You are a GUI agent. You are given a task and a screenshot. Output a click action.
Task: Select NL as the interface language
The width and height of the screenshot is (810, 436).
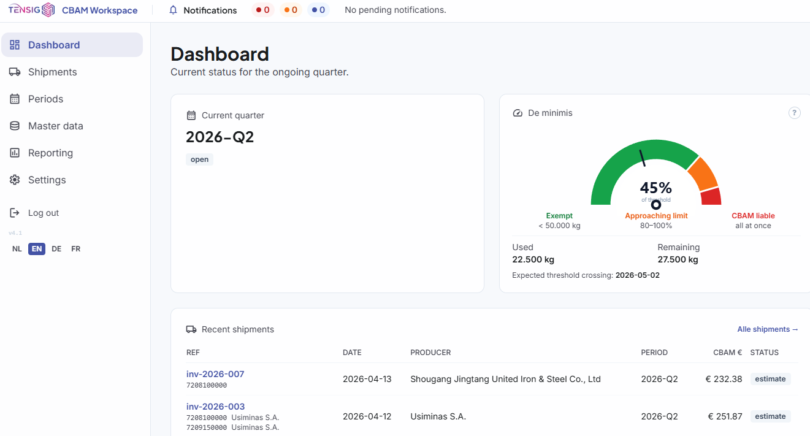(17, 248)
